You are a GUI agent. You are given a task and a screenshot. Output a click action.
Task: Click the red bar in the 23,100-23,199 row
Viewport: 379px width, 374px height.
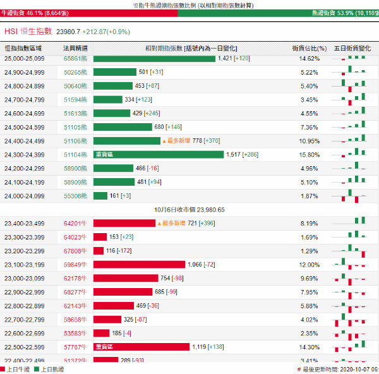pos(139,265)
